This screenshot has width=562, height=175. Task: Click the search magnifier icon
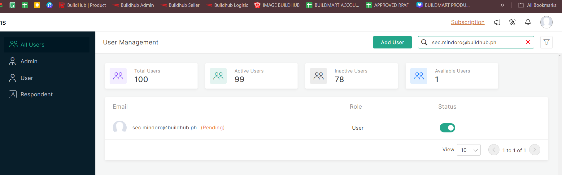coord(424,42)
